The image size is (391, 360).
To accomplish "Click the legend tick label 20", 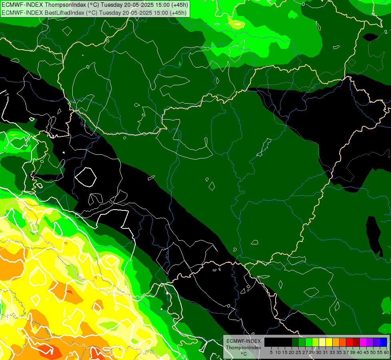I will pyautogui.click(x=292, y=352).
